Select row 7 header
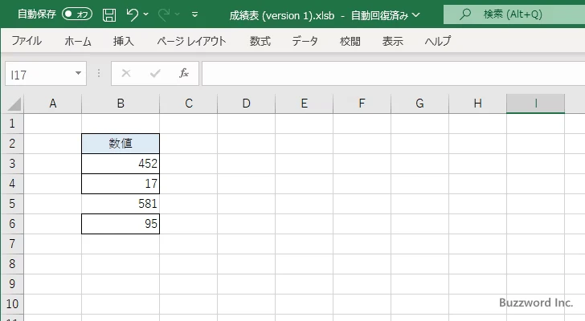 (x=12, y=244)
